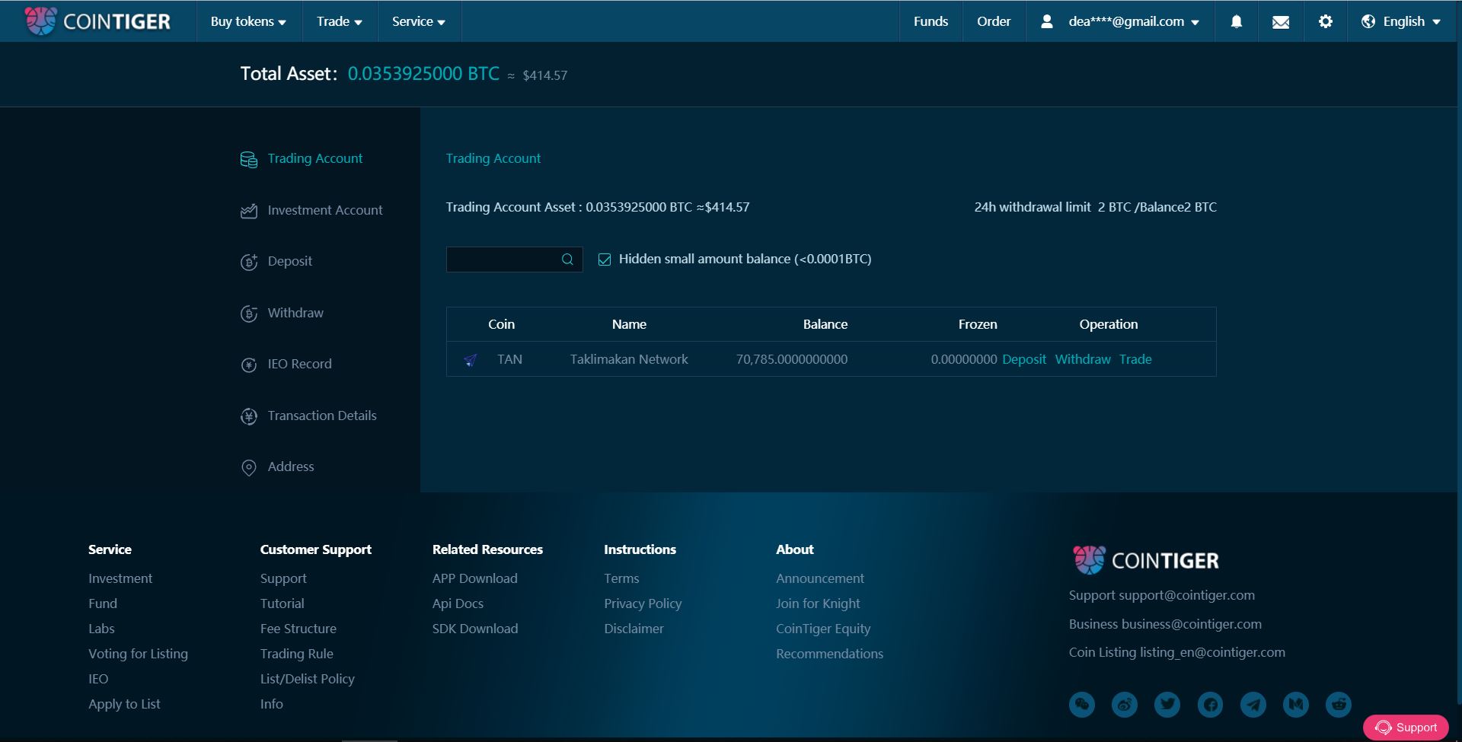This screenshot has width=1462, height=742.
Task: Open the English language dropdown
Action: (x=1401, y=21)
